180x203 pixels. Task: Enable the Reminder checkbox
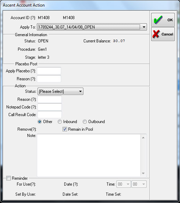click(x=8, y=178)
